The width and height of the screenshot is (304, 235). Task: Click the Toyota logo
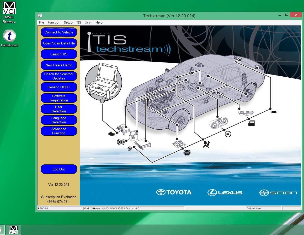click(x=174, y=192)
